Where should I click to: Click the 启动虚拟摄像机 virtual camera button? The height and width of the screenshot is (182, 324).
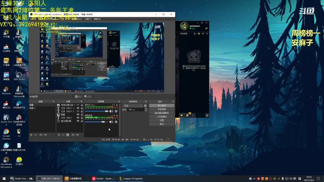[x=162, y=113]
